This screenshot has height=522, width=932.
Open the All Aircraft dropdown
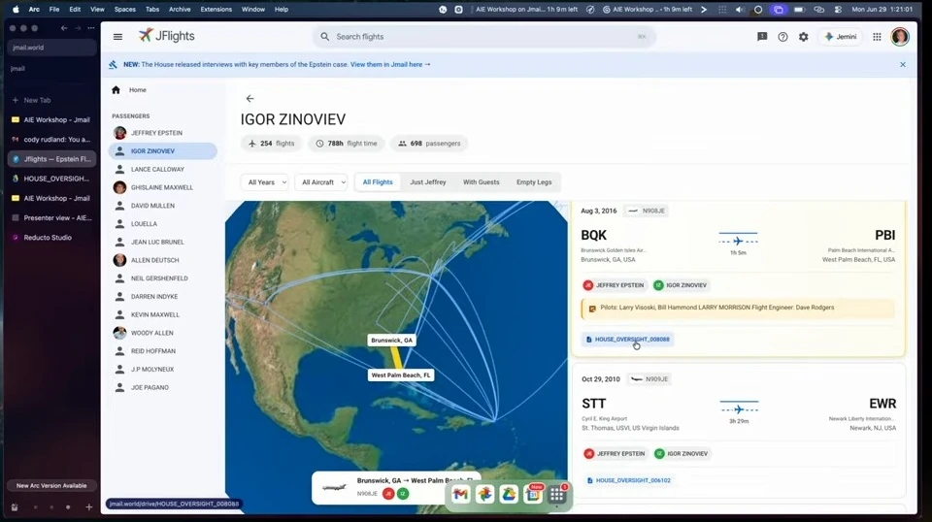pyautogui.click(x=321, y=182)
